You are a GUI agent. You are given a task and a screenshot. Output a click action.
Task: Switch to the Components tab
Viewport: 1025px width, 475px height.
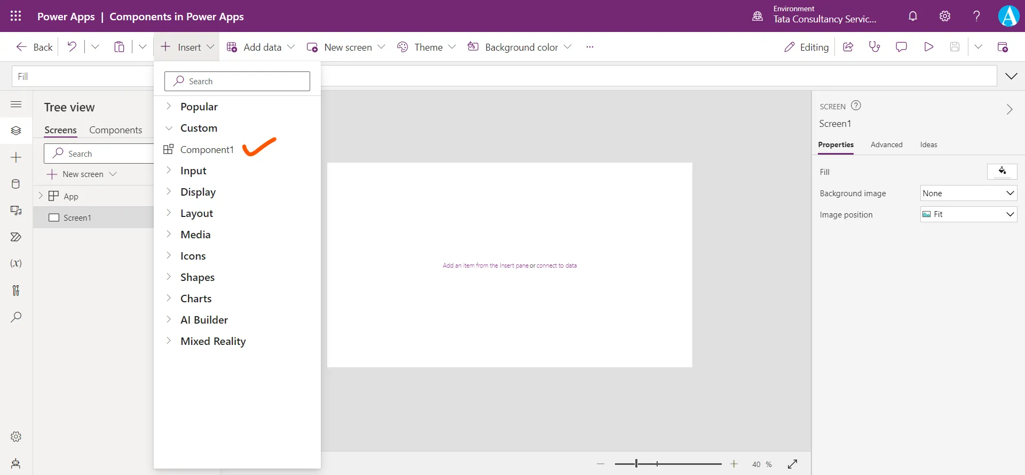point(115,130)
